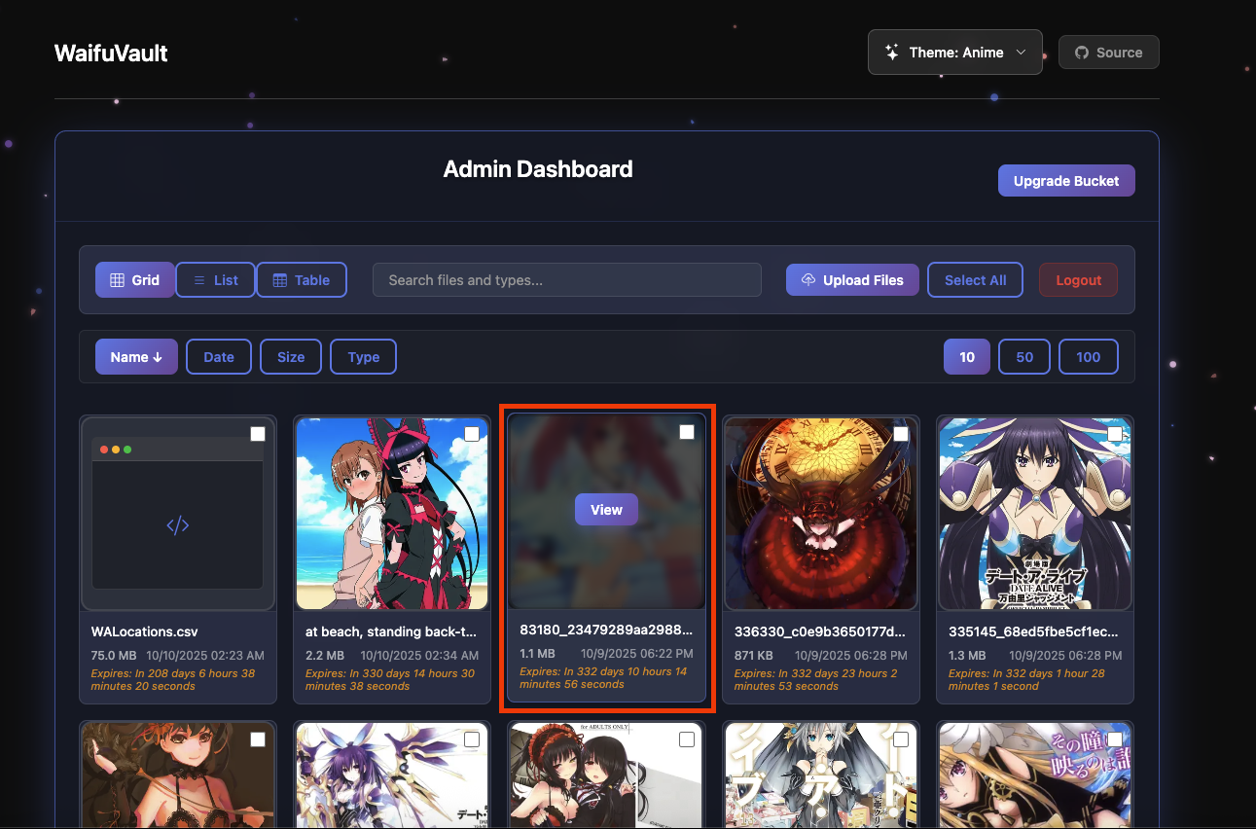Sort files by Size
Image resolution: width=1256 pixels, height=829 pixels.
(x=291, y=357)
